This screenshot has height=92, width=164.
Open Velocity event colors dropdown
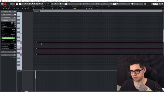pyautogui.click(x=137, y=4)
